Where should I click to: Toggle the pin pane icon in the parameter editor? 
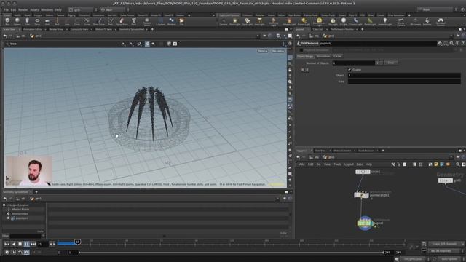(x=458, y=36)
